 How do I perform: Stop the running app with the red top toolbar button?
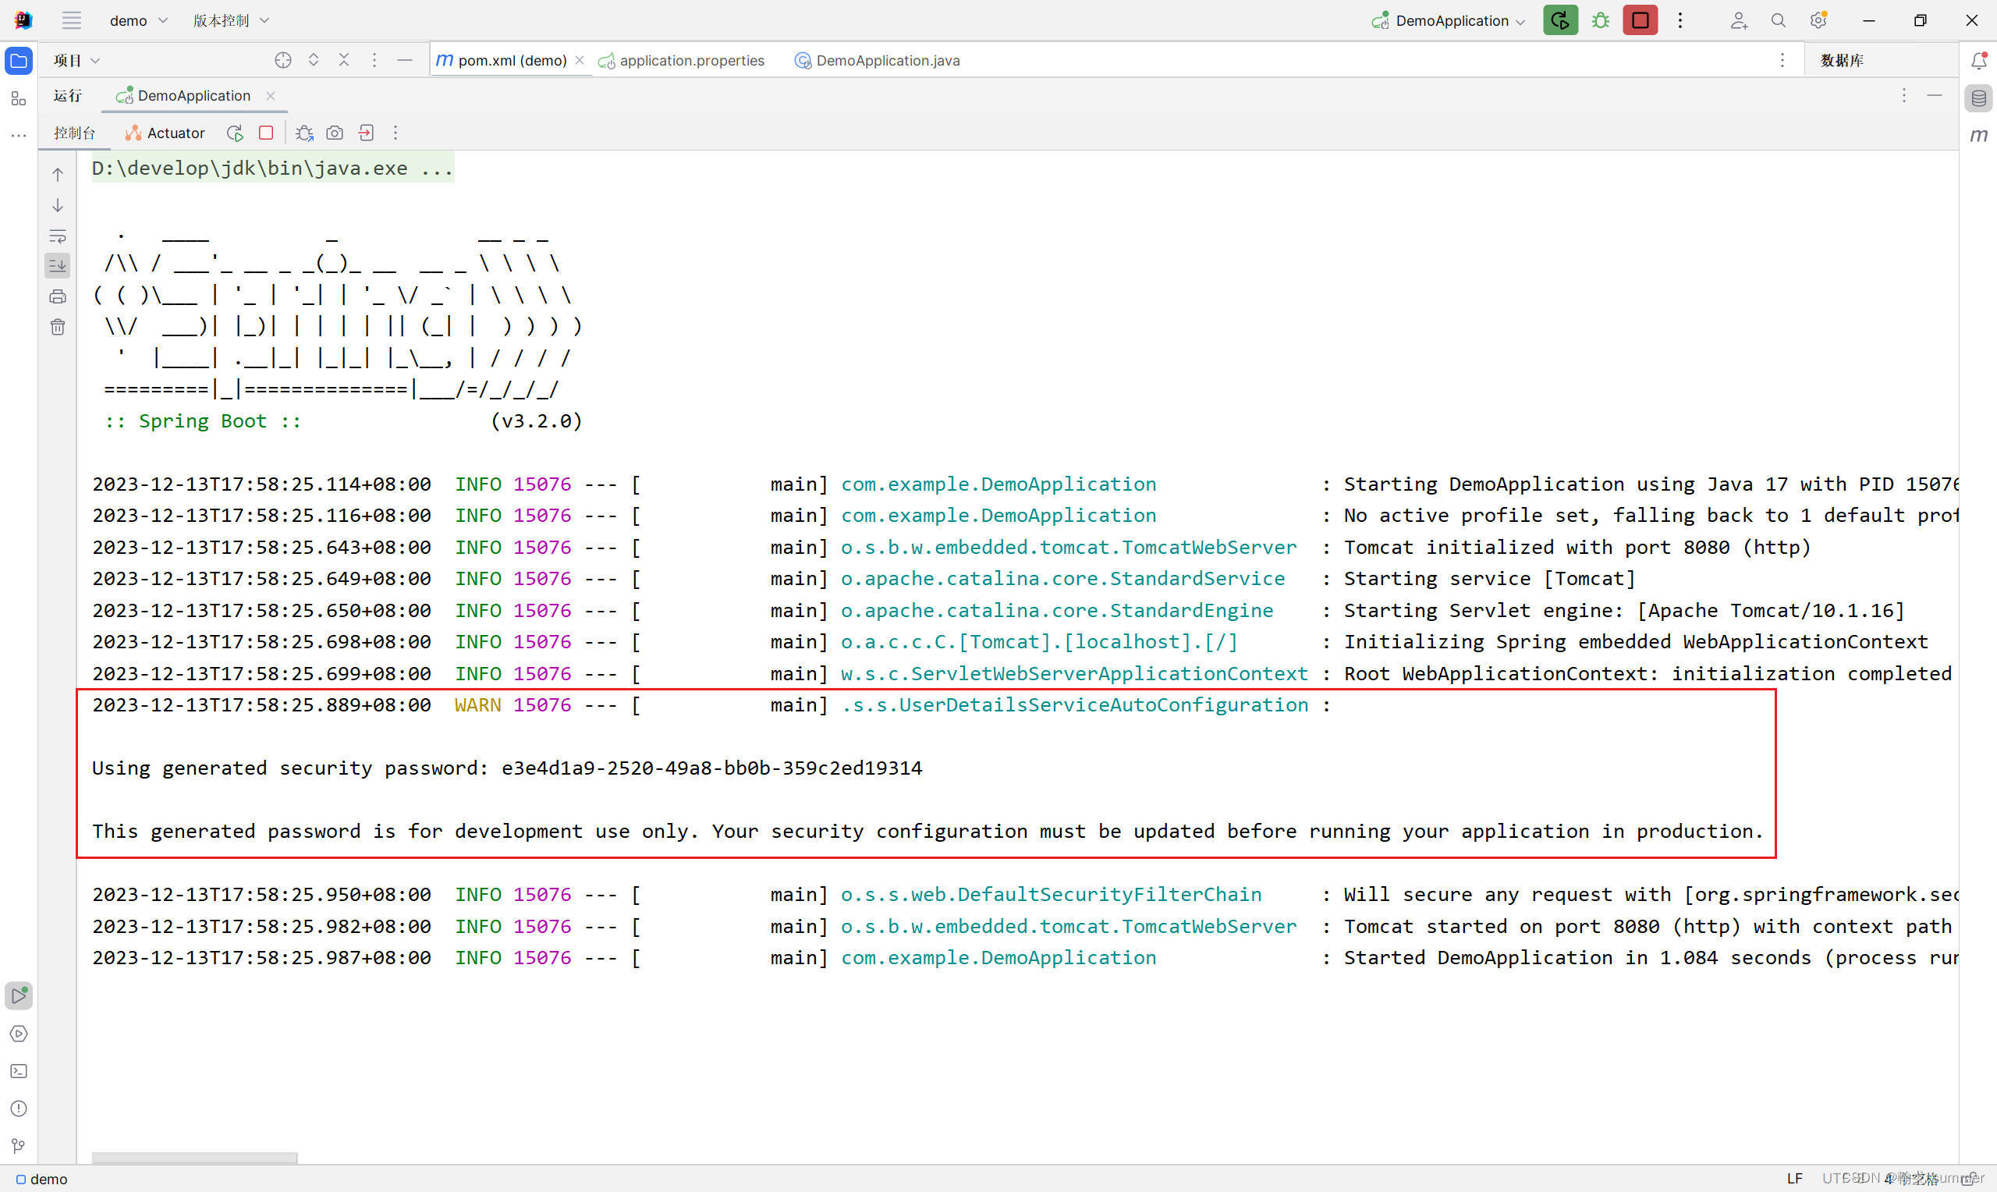pos(1640,21)
